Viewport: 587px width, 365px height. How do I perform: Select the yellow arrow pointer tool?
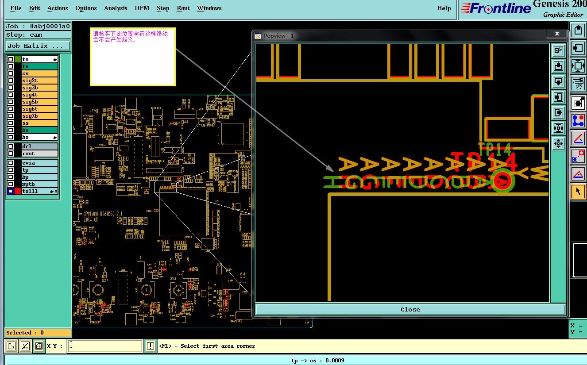point(578,192)
